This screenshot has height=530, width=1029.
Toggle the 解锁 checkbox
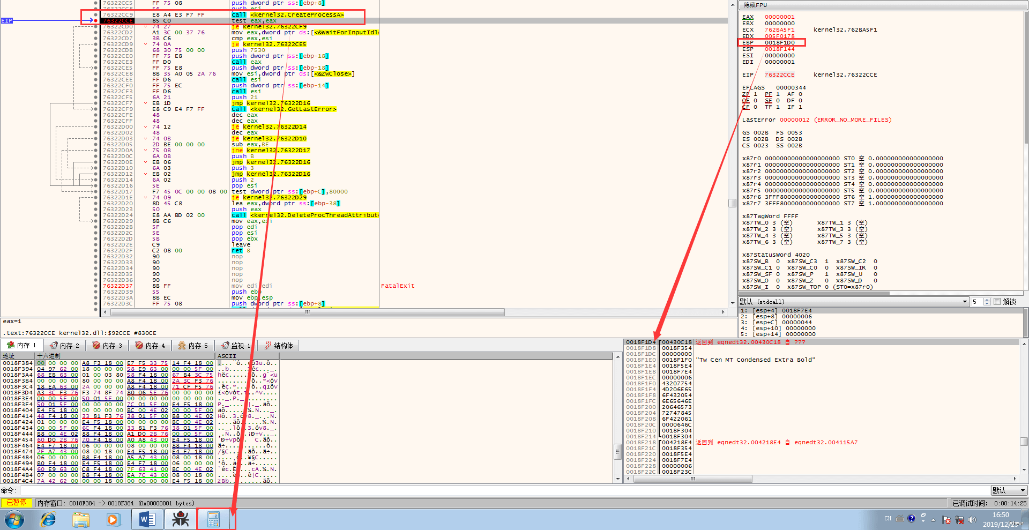(x=997, y=302)
